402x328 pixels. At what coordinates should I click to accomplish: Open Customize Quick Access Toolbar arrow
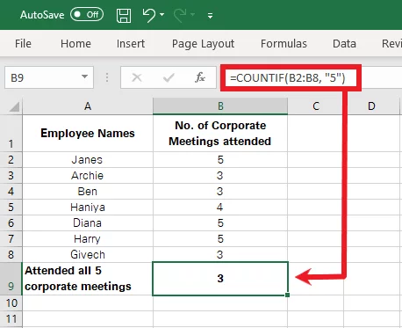click(210, 16)
